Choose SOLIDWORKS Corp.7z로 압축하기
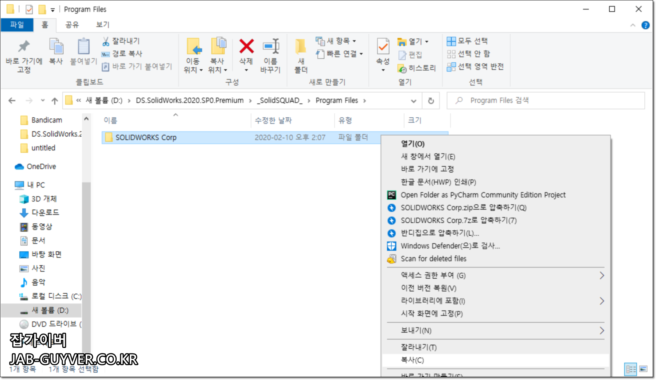Viewport: 656px width, 380px height. pyautogui.click(x=458, y=220)
